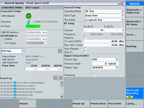The width and height of the screenshot is (144, 108).
Task: Click the 8DPSK power state column header
Action: point(58,66)
